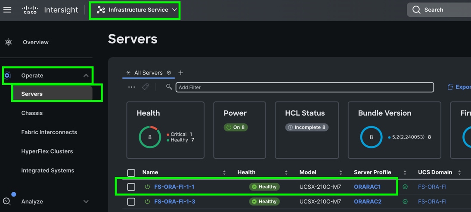The height and width of the screenshot is (212, 471).
Task: Open Fabric Interconnects in sidebar
Action: pos(49,132)
